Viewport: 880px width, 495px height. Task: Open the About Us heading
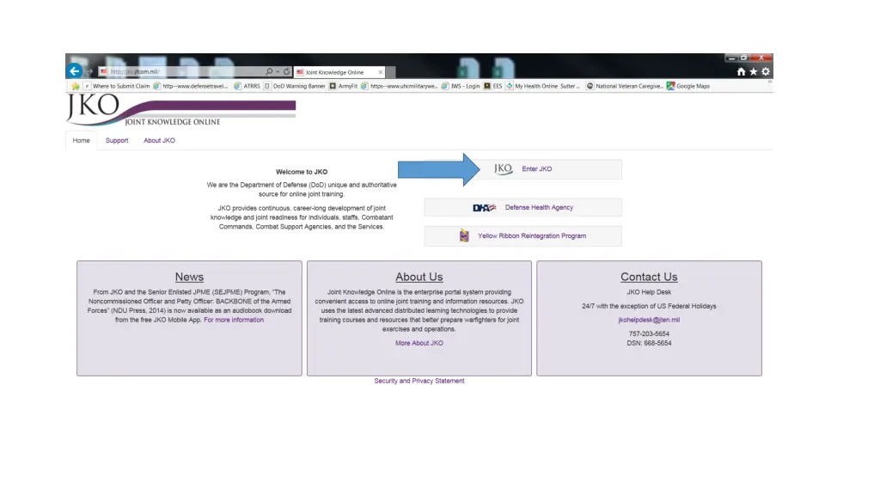(x=419, y=277)
